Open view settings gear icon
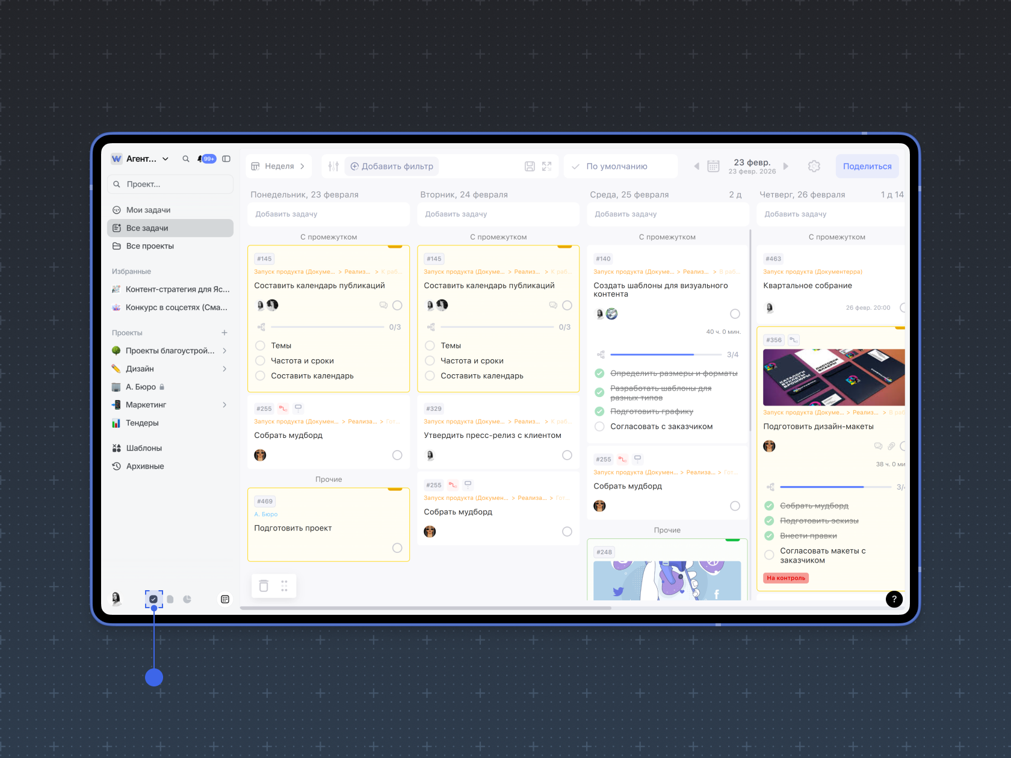Screen dimensions: 1011x758 click(814, 167)
